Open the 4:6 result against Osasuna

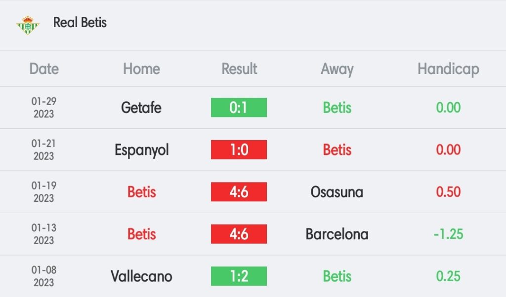[x=239, y=191]
